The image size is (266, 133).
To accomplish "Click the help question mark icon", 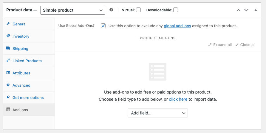I will (x=111, y=10).
